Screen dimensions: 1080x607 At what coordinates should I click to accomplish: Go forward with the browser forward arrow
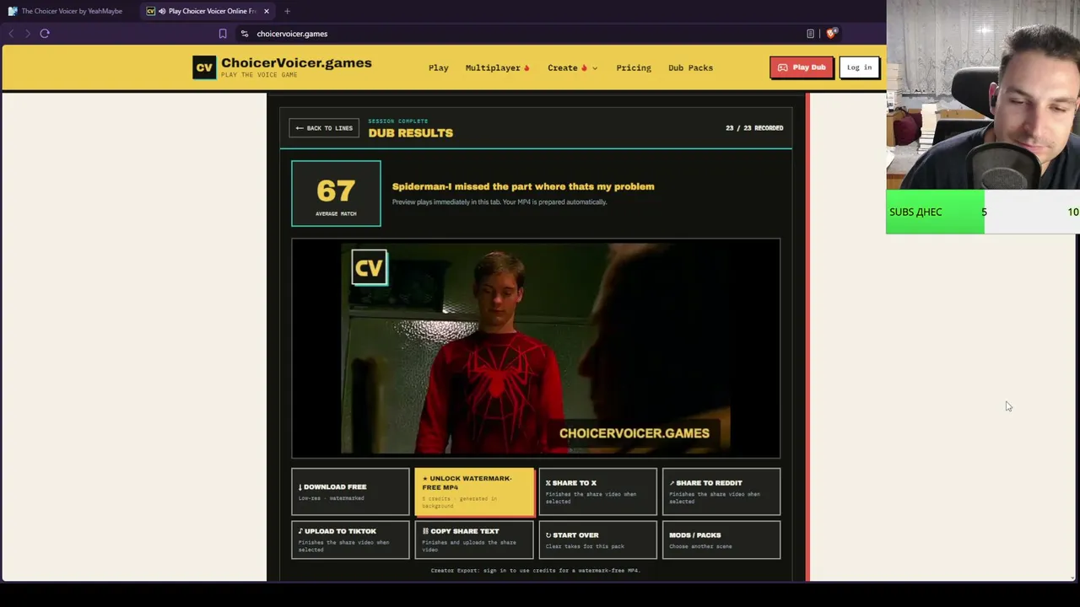28,34
